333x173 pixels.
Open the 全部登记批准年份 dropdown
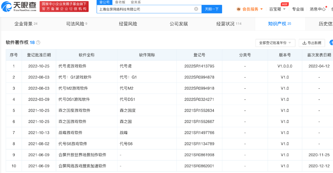275,43
